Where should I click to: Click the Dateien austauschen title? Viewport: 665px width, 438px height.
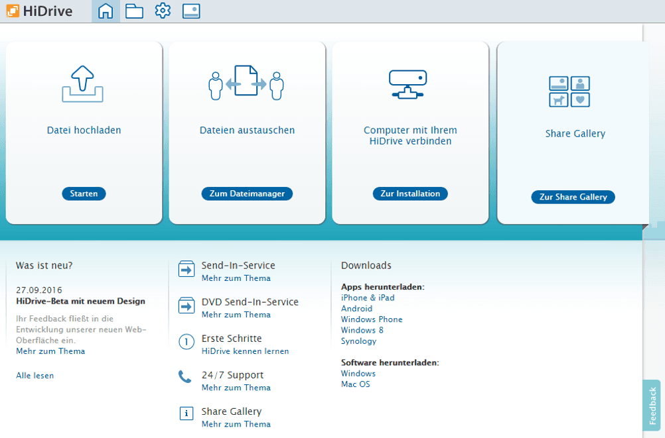[x=248, y=131]
